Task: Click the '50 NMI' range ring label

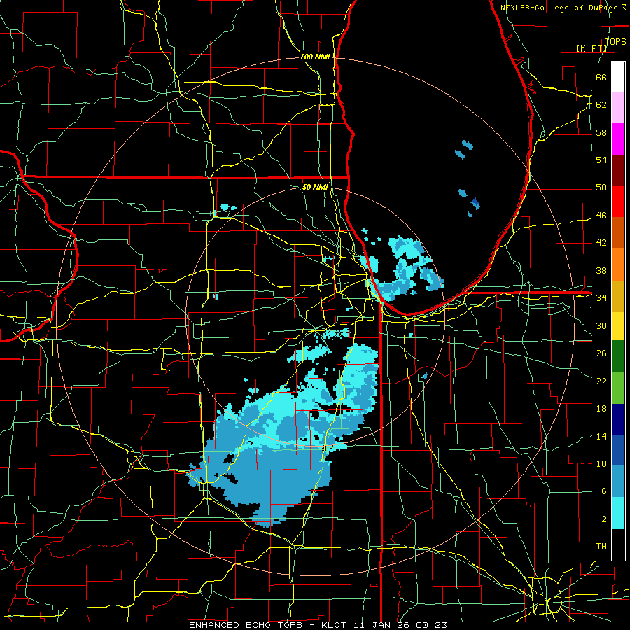Action: (315, 187)
